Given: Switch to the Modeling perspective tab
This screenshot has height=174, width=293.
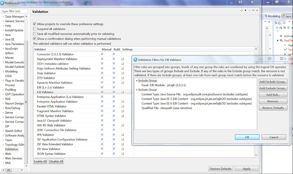Looking at the screenshot, I should point(272,16).
